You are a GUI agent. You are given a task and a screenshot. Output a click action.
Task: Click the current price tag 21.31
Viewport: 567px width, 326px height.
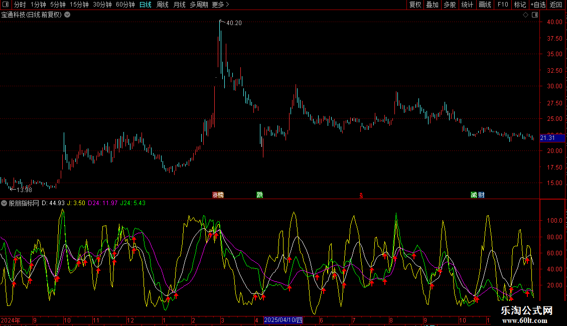coord(552,138)
